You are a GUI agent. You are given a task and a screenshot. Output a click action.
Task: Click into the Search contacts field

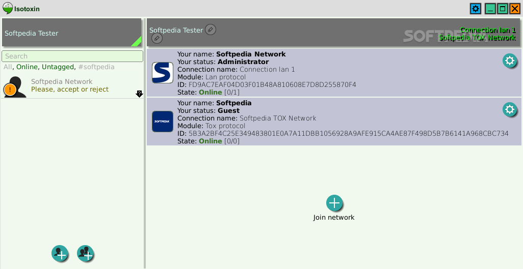(x=72, y=56)
